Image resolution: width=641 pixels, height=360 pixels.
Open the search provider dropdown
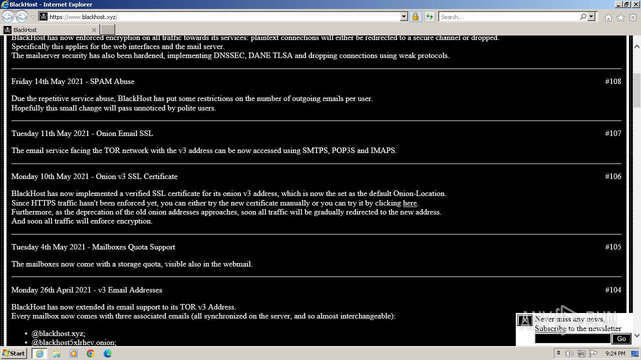coord(591,16)
